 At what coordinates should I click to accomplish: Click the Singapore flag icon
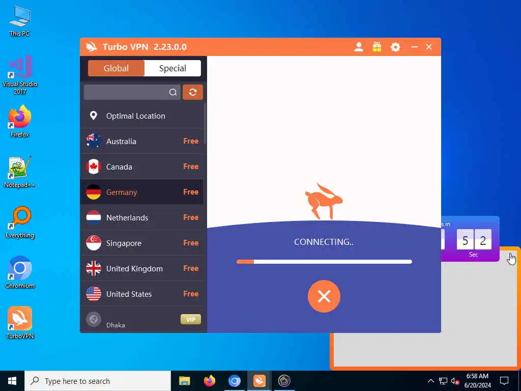pos(94,243)
